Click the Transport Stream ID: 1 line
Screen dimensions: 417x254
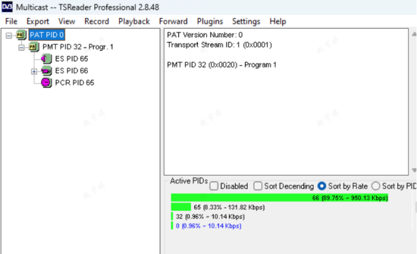219,45
